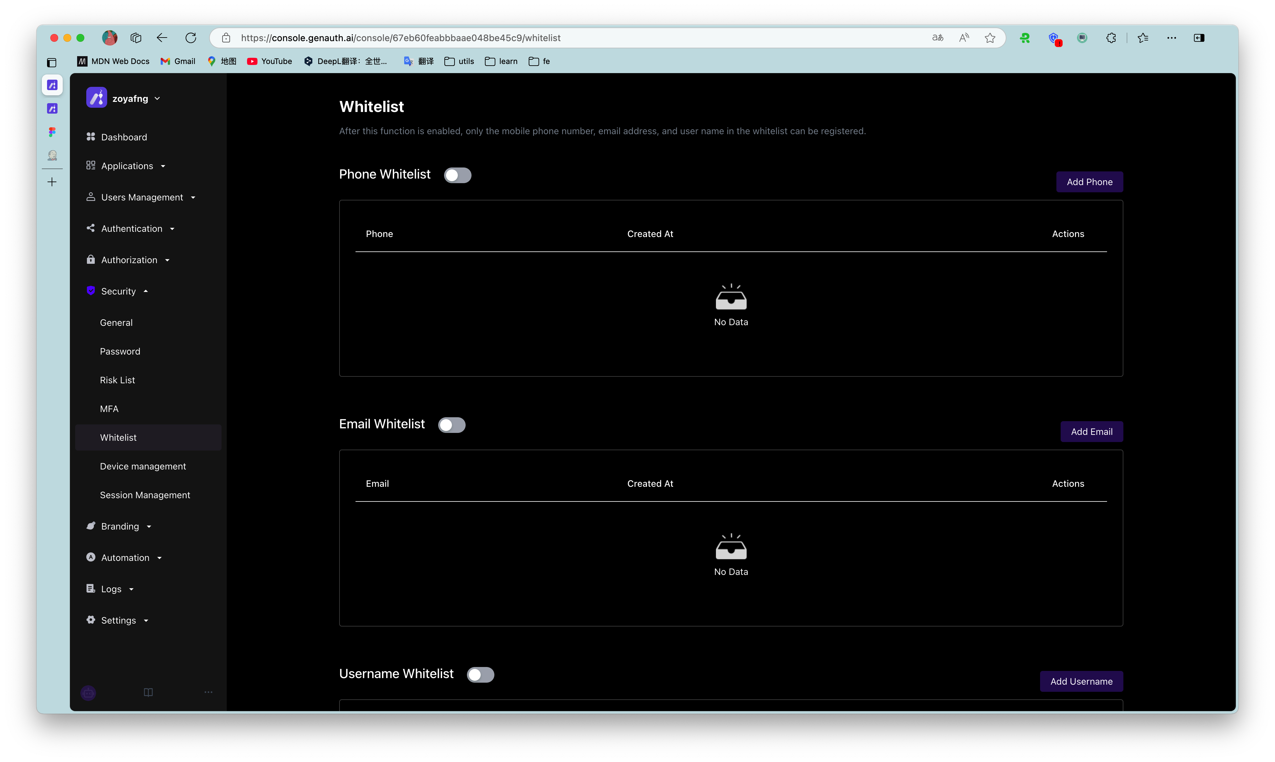Toggle the browser sidebar pane icon
1275x762 pixels.
tap(1199, 38)
